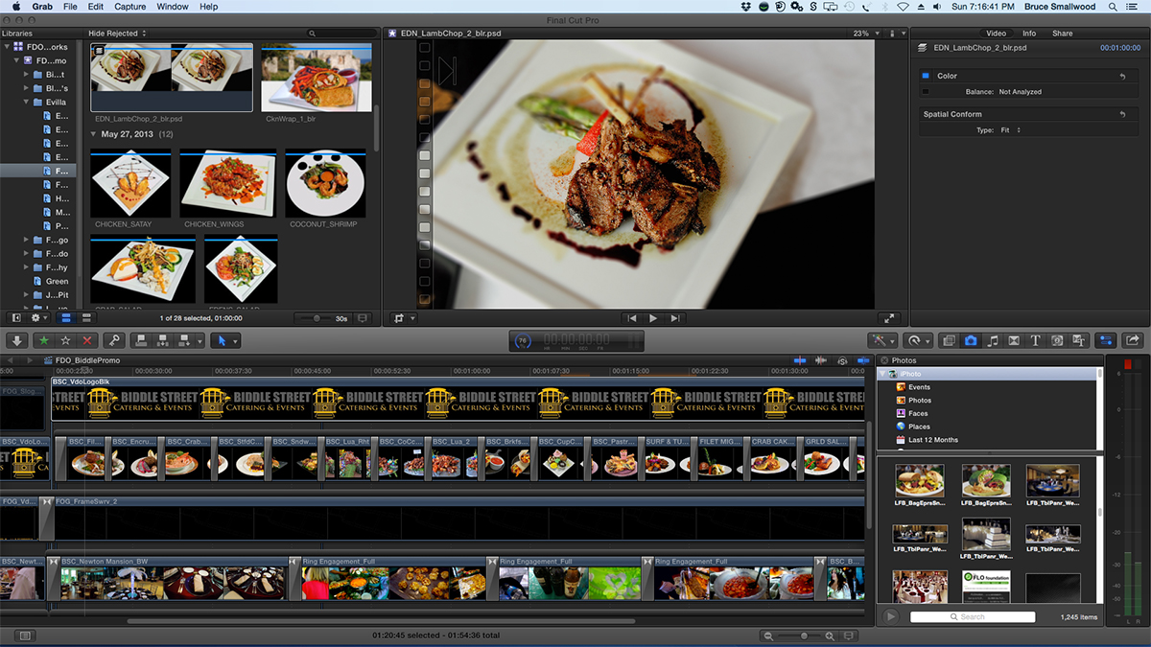Open the Music and Sound browser

coord(993,340)
